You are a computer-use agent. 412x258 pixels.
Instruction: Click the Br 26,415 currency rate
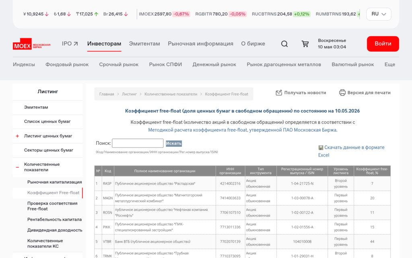tap(115, 14)
